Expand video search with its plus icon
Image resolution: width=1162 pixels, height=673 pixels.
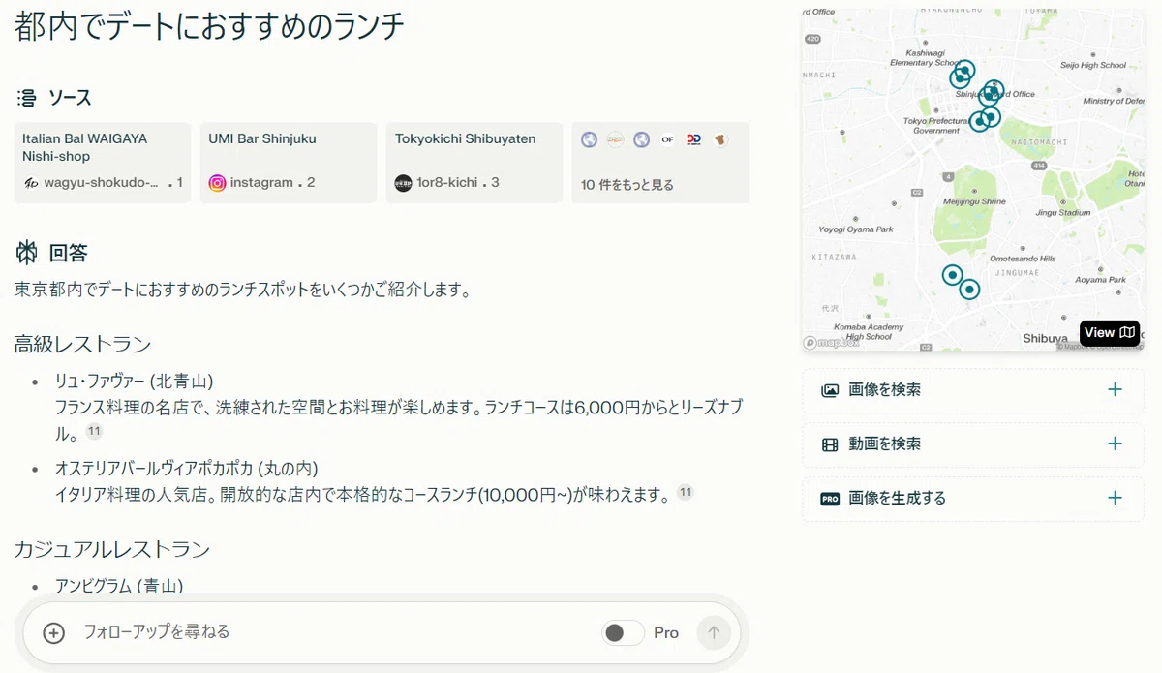[x=1115, y=444]
